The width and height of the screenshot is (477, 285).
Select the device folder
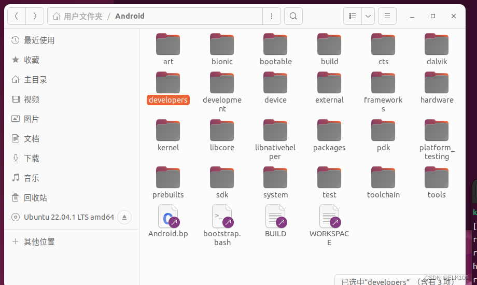pyautogui.click(x=276, y=88)
